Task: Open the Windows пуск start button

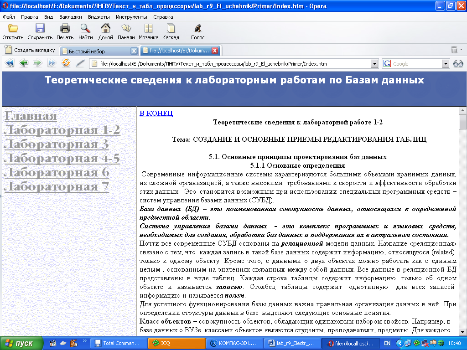Action: (21, 343)
